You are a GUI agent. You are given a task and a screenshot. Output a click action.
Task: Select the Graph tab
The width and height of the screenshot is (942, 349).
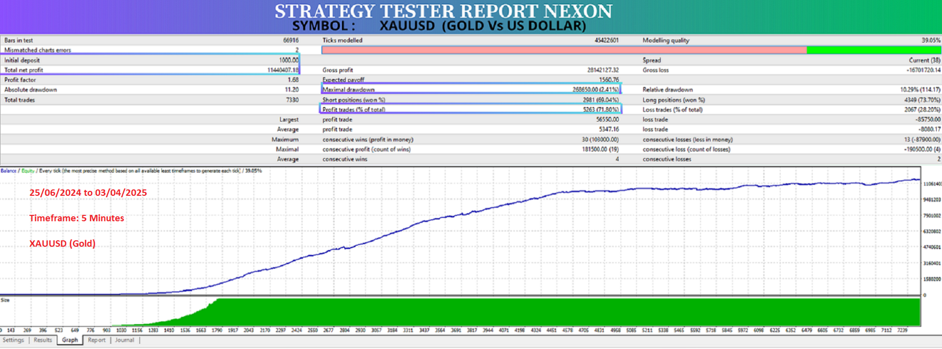pos(70,340)
